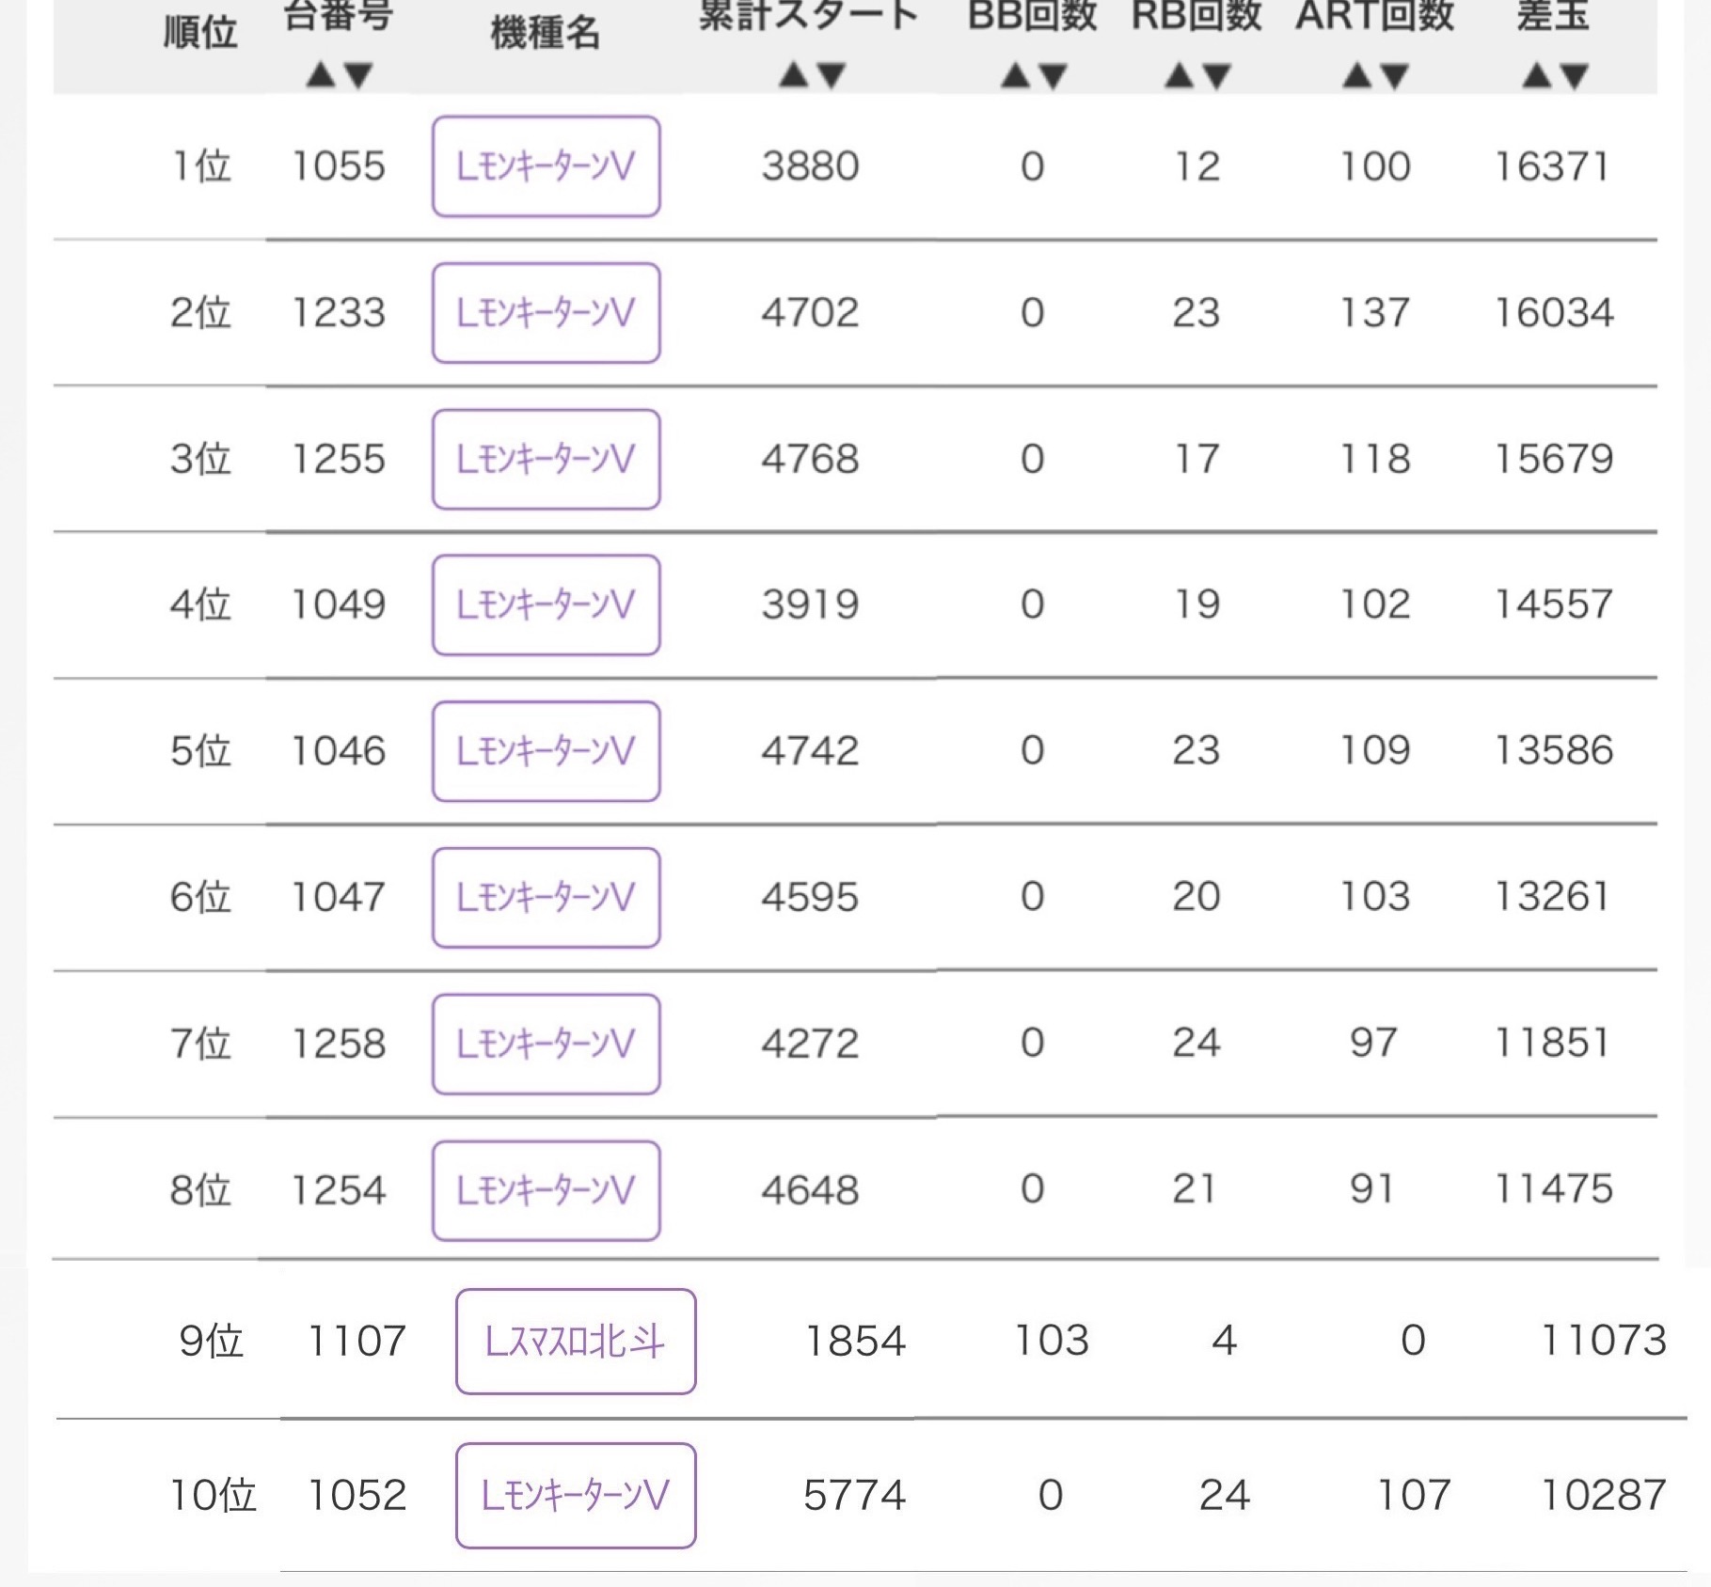Image resolution: width=1711 pixels, height=1587 pixels.
Task: Sort ART回数 column ascending arrow
Action: point(1356,74)
